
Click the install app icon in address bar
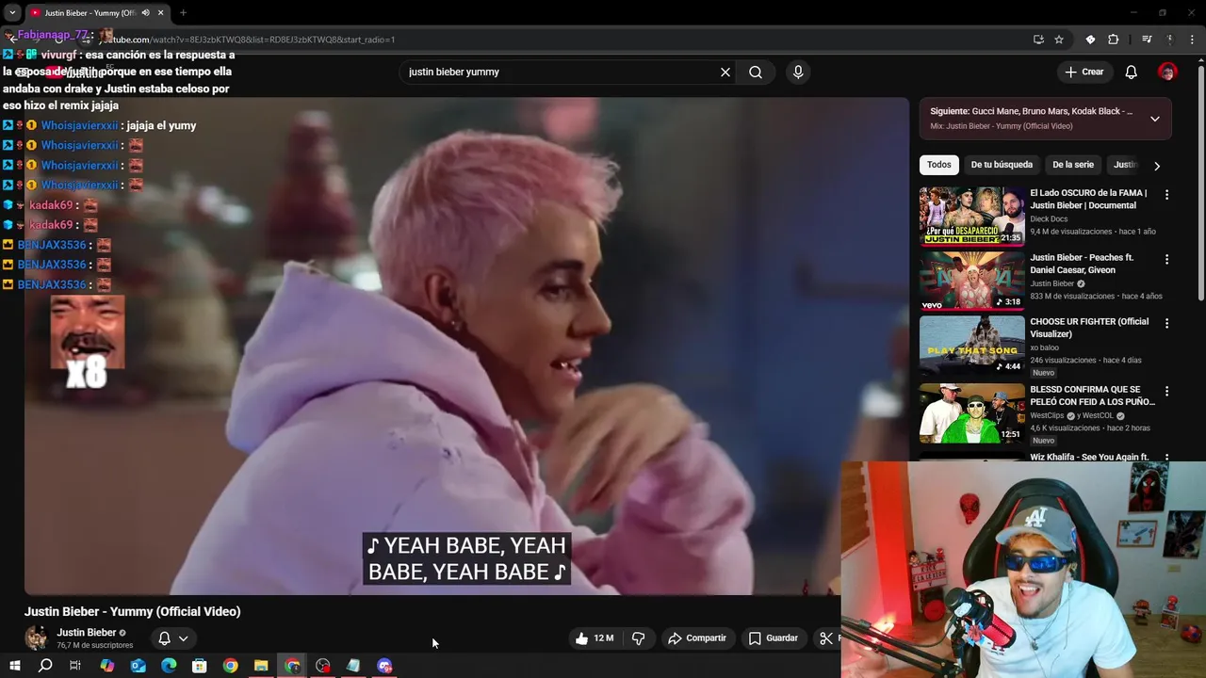point(1038,40)
